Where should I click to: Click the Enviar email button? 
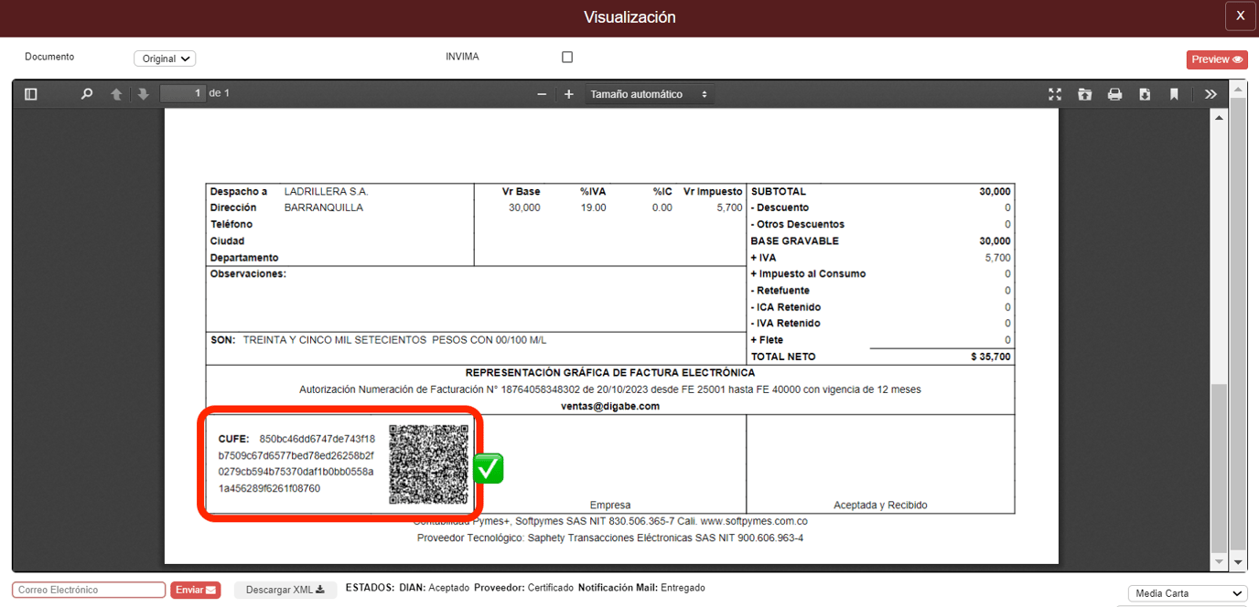[195, 590]
